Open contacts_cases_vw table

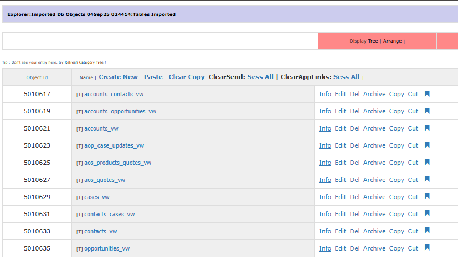point(110,215)
